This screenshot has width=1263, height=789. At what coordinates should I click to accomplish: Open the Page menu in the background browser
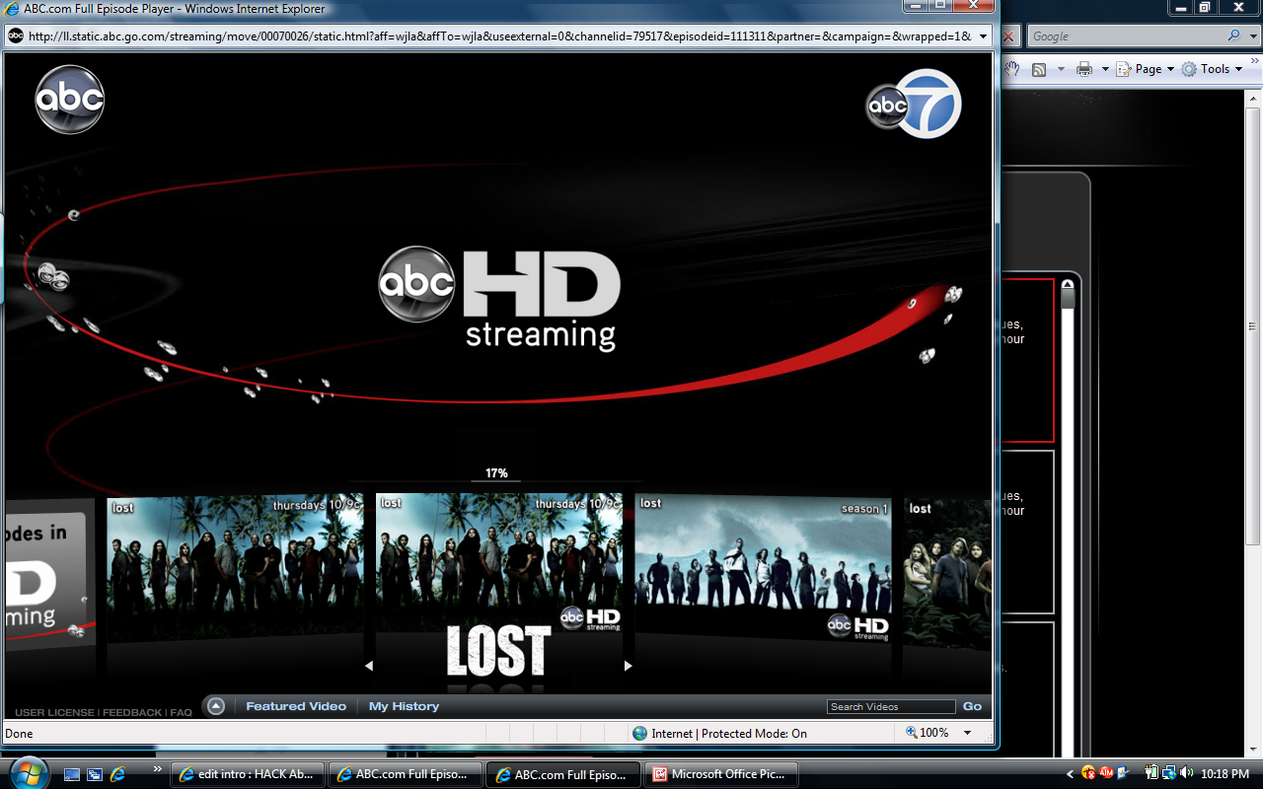(x=1145, y=69)
